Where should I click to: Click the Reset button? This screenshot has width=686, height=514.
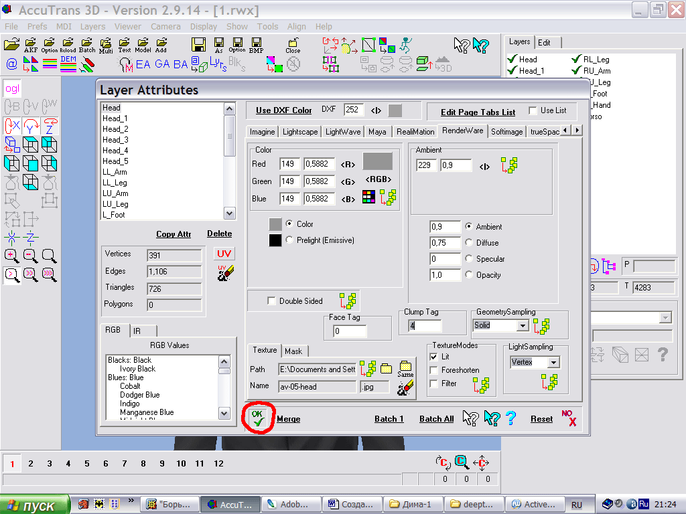[x=541, y=419]
